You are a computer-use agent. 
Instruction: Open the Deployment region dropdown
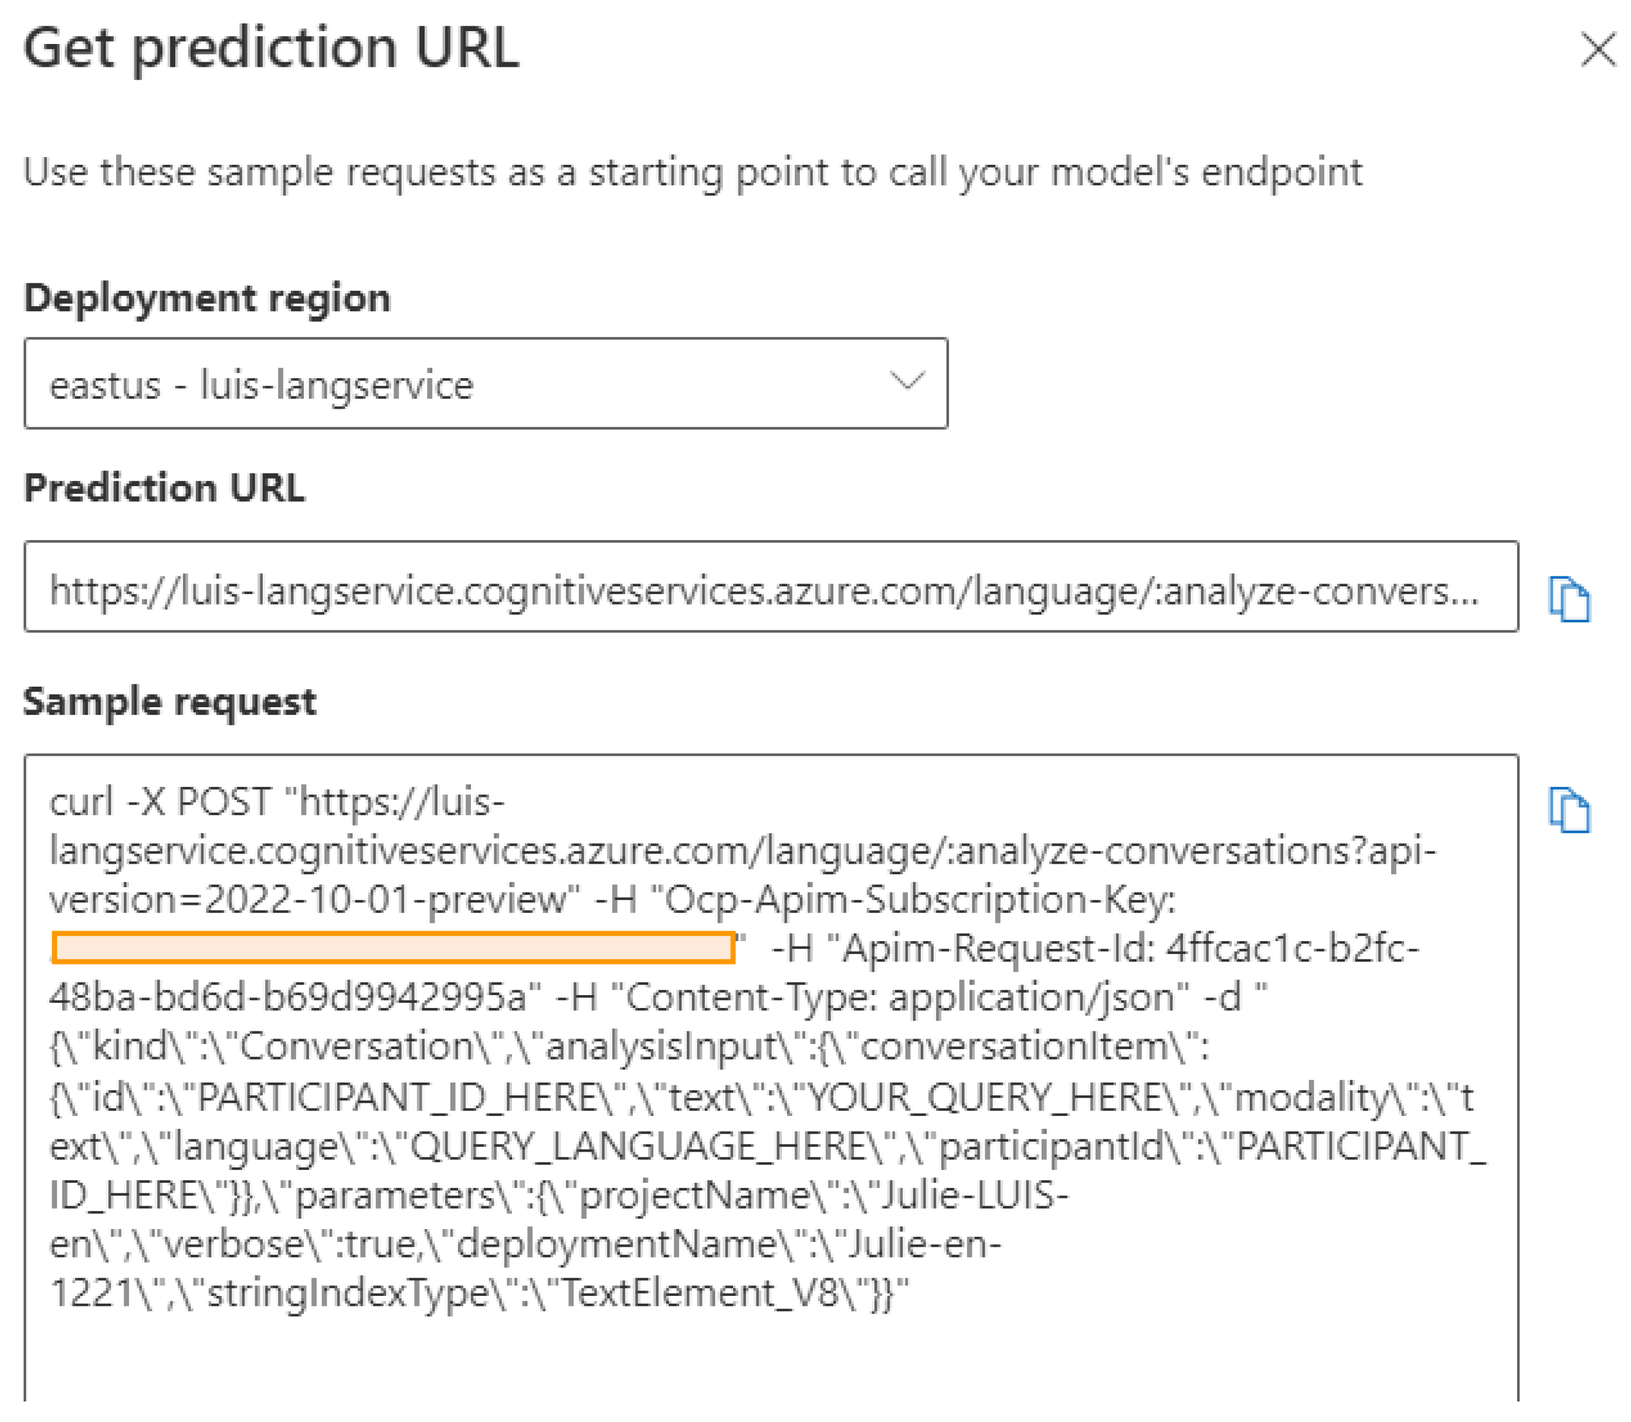(x=485, y=384)
